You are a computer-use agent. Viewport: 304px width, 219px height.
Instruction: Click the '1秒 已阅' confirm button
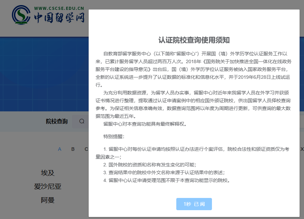click(194, 204)
